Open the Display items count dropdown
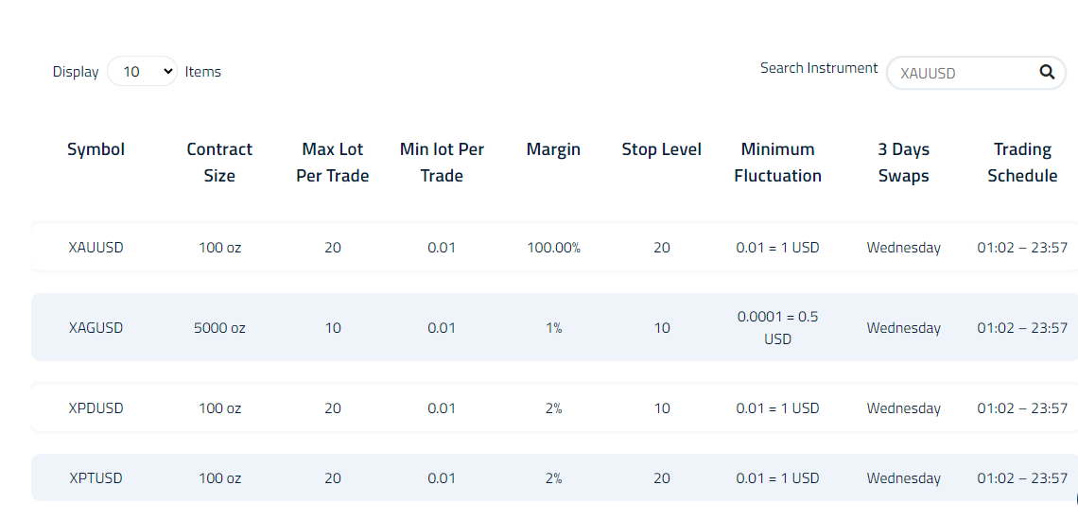 [142, 72]
